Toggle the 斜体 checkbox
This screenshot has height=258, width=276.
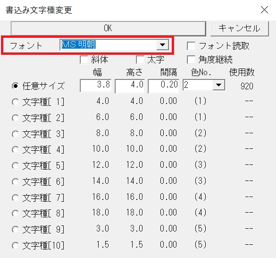click(84, 60)
